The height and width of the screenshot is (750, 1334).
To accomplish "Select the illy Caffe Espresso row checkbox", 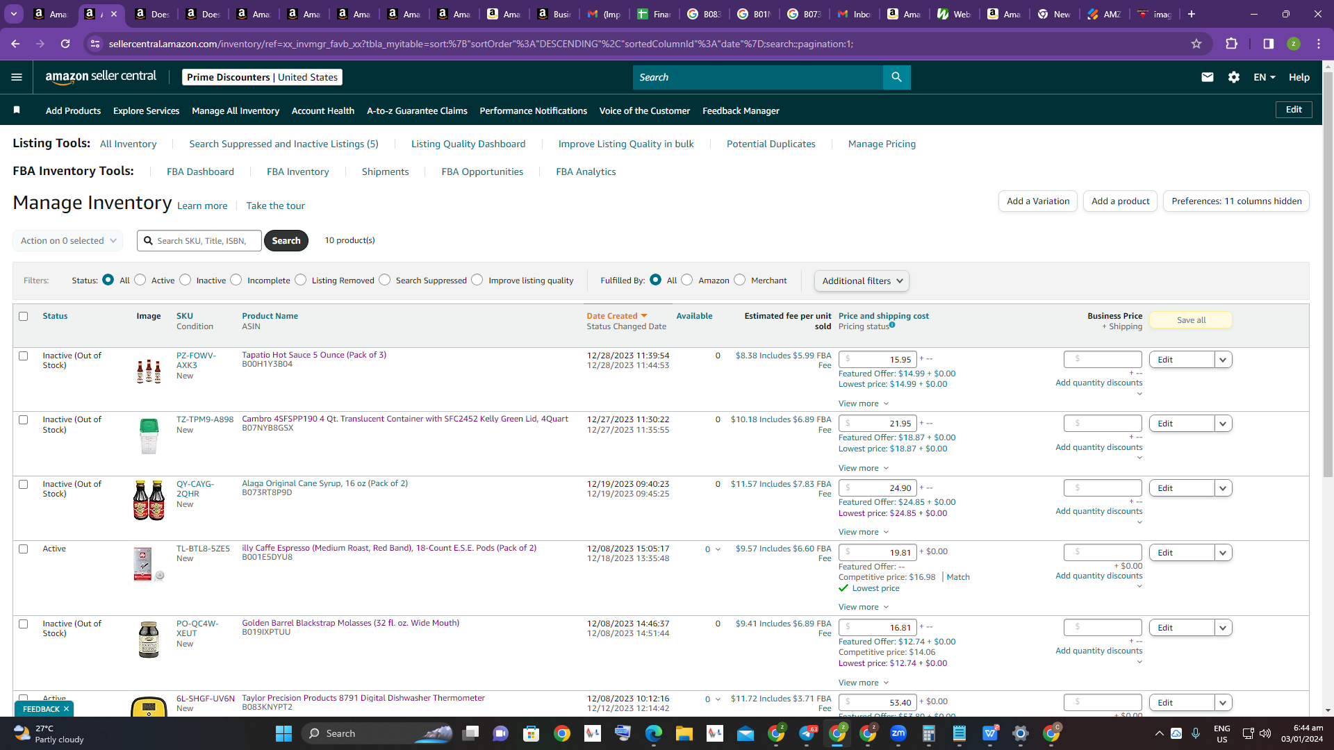I will pos(23,549).
